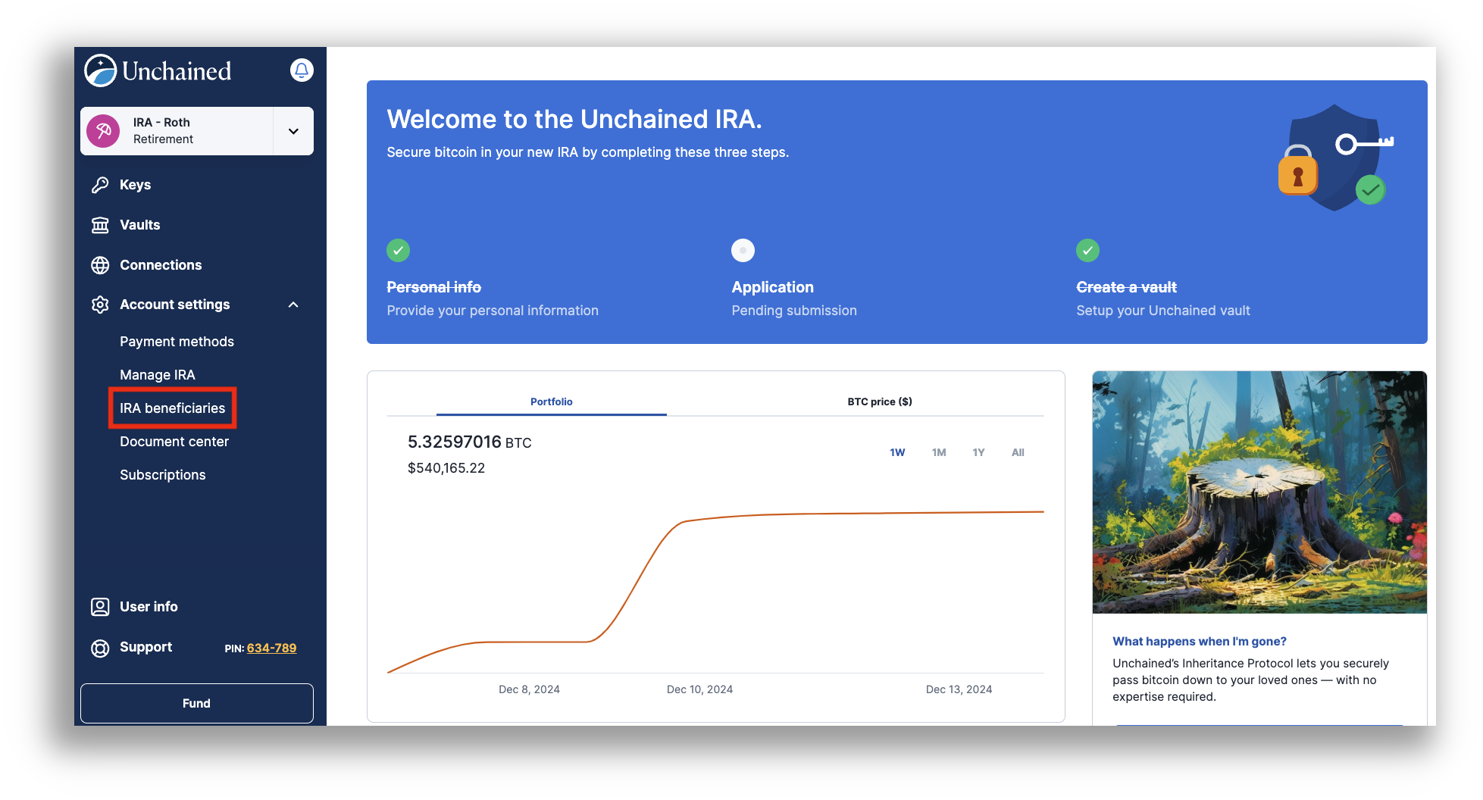Screen dimensions: 1483x800
Task: Click the support PIN 634-789 link
Action: tap(271, 648)
